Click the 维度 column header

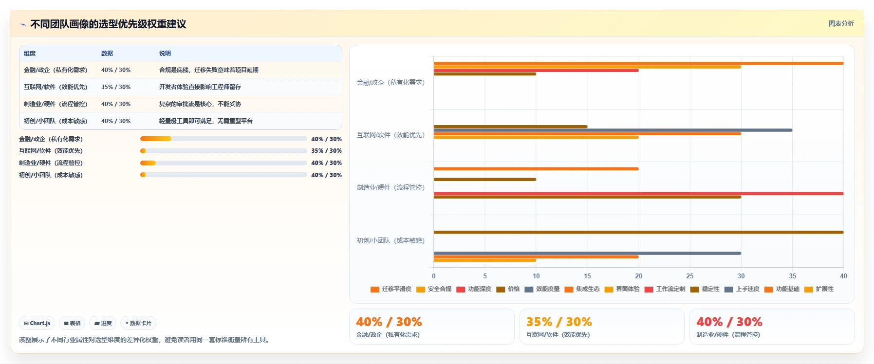click(x=30, y=54)
